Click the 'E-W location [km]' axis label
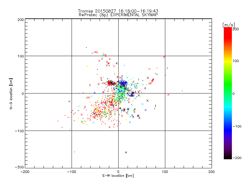This screenshot has height=187, width=249. (x=118, y=176)
